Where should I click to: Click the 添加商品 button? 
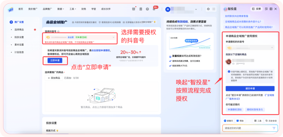(54, 78)
